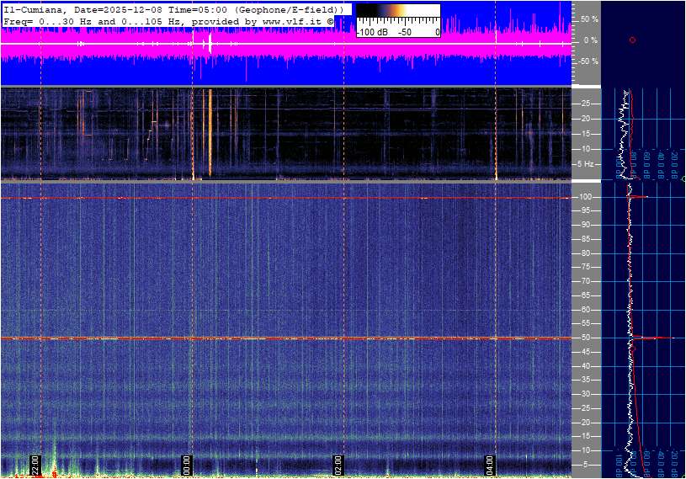Screen dimensions: 686x479
Task: Click the 100 Hz mark on frequency axis
Action: (585, 197)
